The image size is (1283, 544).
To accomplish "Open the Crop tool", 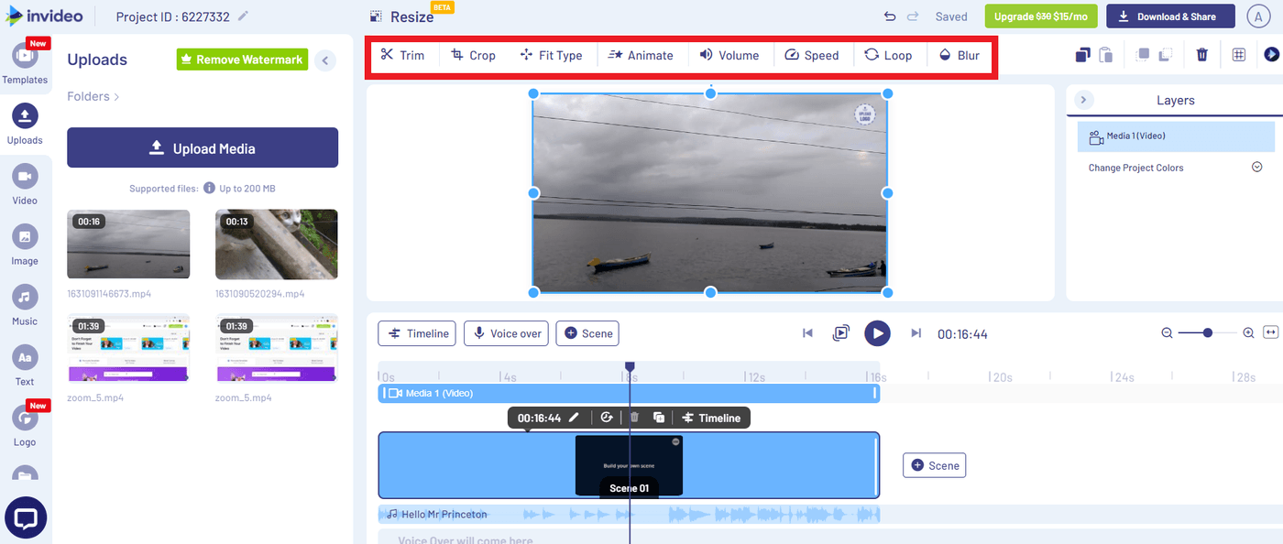I will pos(473,55).
